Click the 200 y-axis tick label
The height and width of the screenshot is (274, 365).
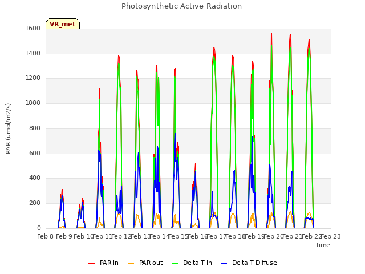coord(35,203)
